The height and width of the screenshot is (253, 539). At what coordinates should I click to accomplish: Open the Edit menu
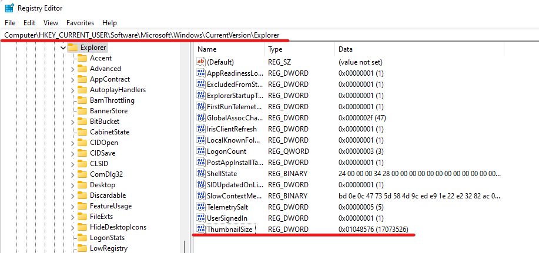pyautogui.click(x=29, y=23)
